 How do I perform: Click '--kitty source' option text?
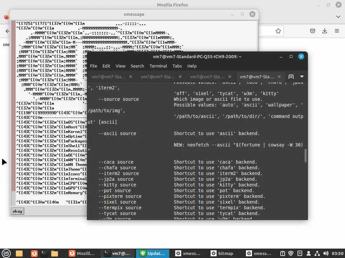pyautogui.click(x=117, y=185)
